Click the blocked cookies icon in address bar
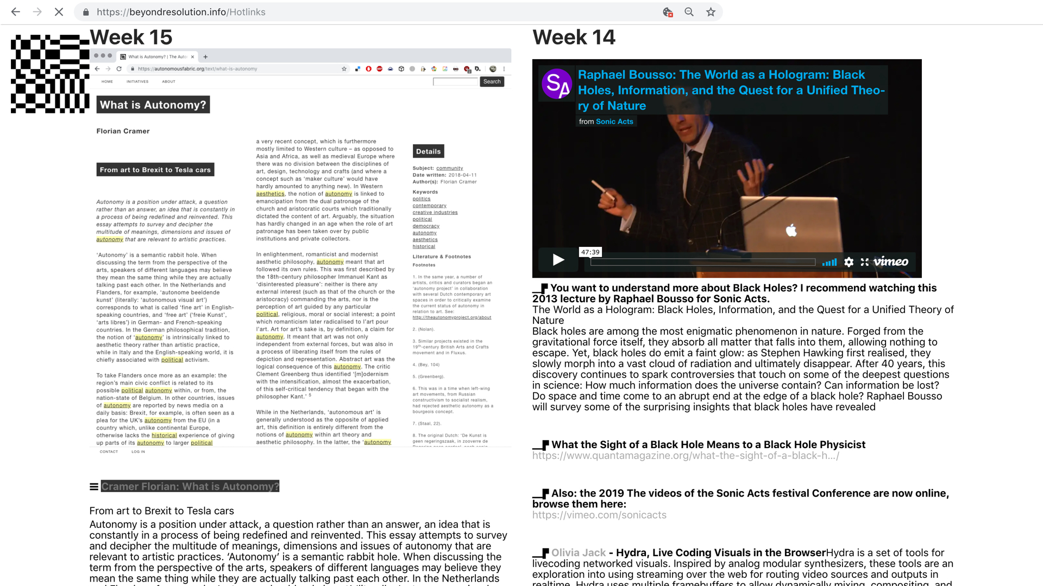Image resolution: width=1043 pixels, height=586 pixels. tap(668, 12)
